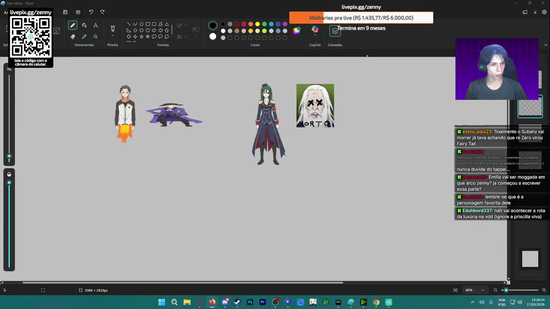Show hidden system tray icons
Screen dimensions: 550x309
pyautogui.click(x=473, y=302)
